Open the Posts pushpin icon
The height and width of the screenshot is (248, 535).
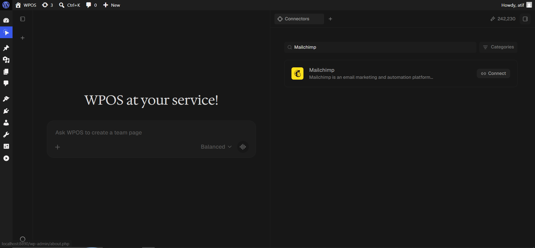pyautogui.click(x=6, y=48)
